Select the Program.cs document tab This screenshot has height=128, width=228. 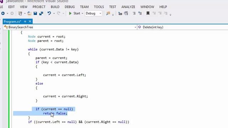pyautogui.click(x=12, y=22)
